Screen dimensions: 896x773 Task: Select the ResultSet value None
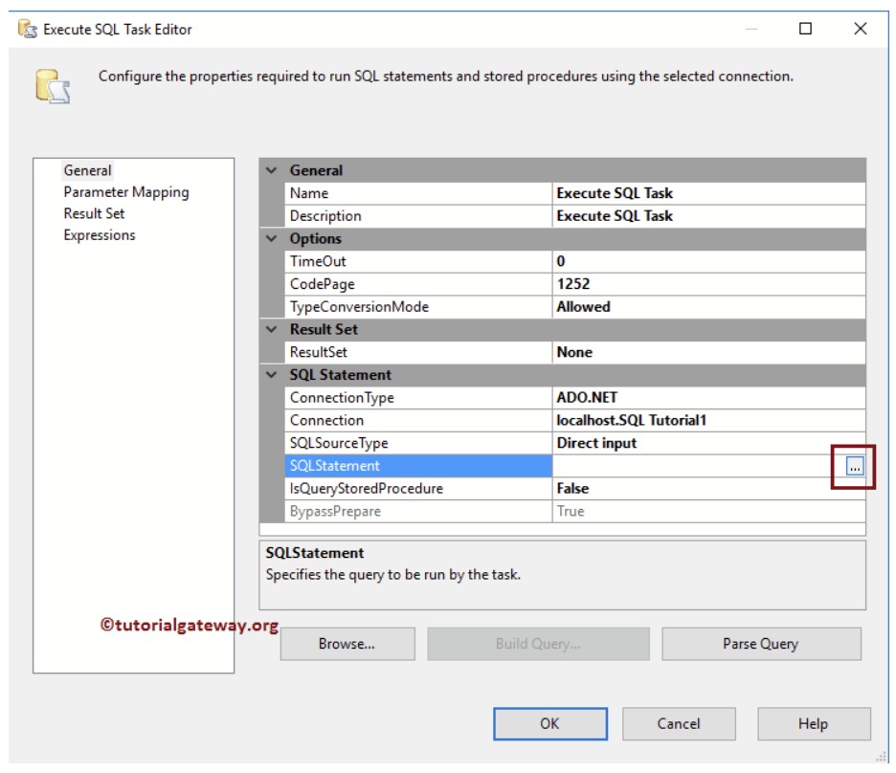click(x=708, y=352)
